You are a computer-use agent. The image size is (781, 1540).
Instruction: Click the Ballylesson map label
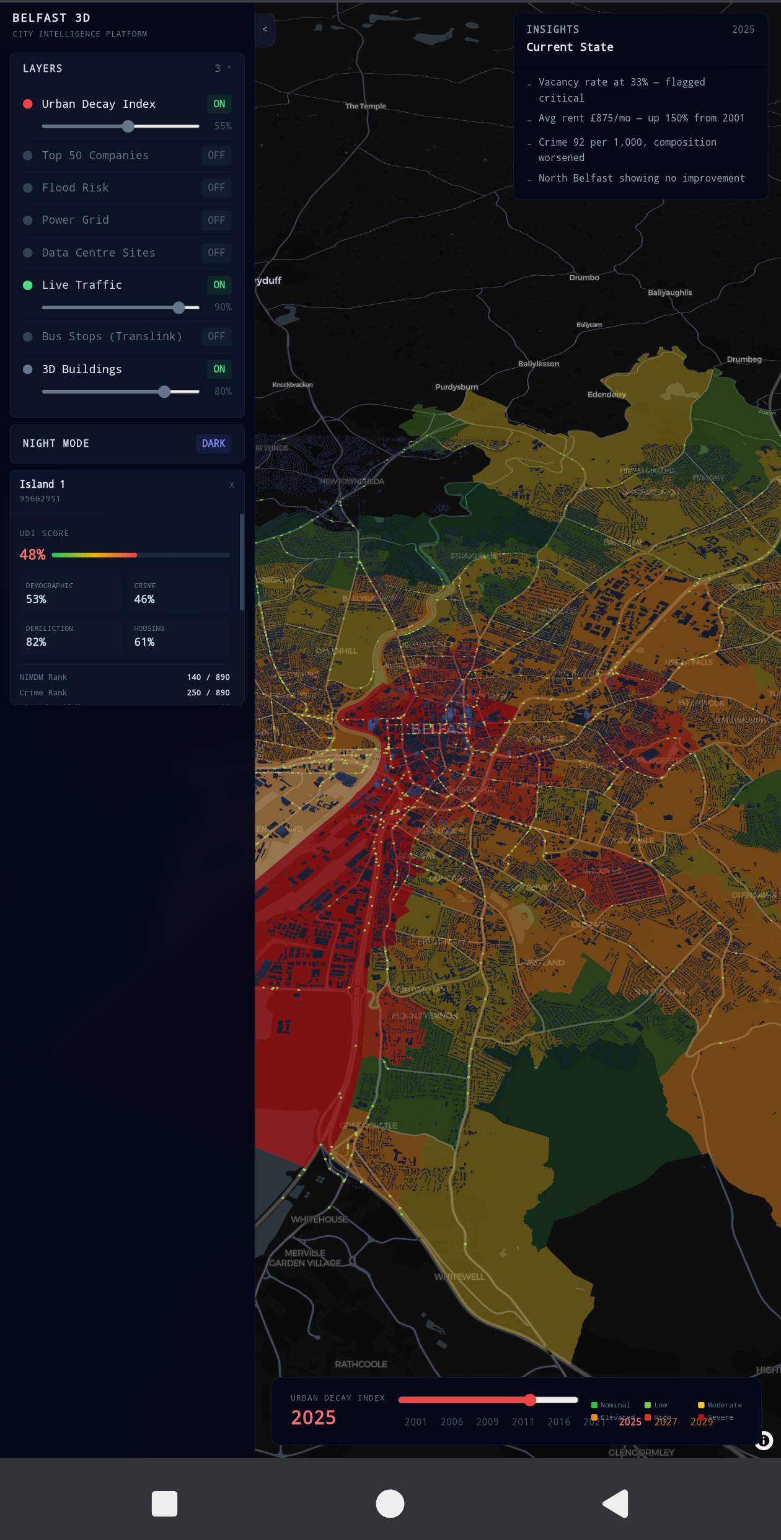click(539, 364)
